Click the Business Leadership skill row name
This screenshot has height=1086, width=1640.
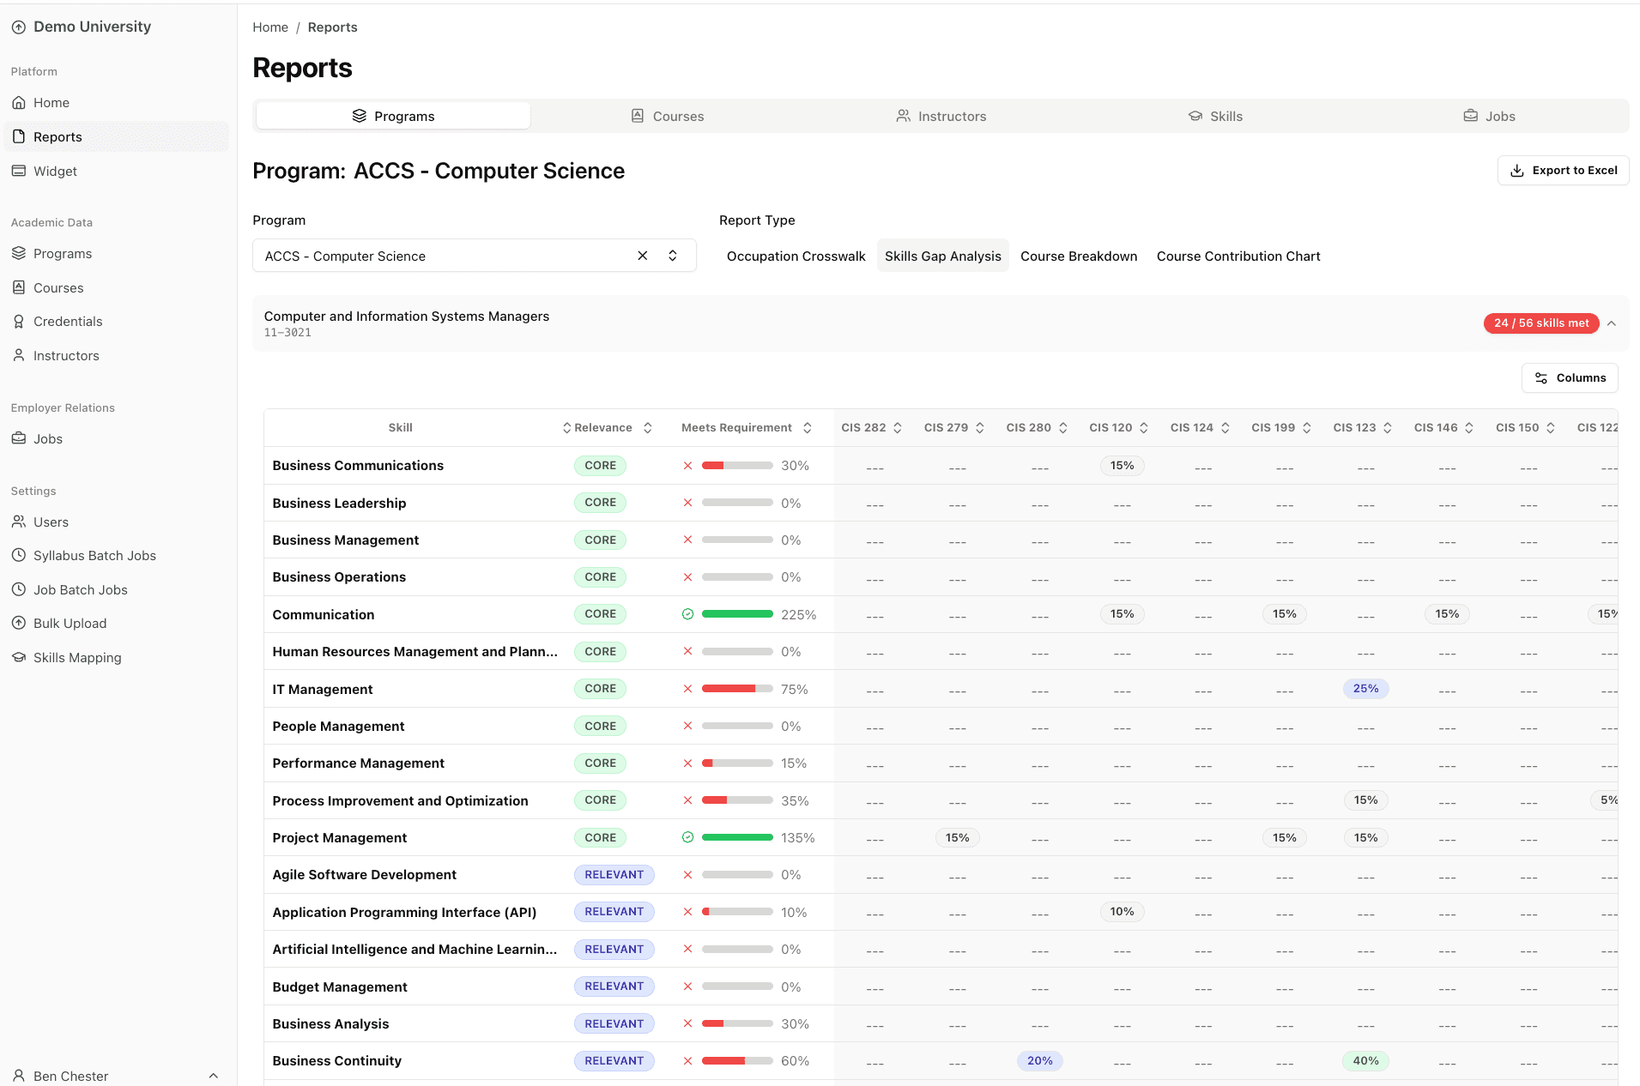pos(339,504)
